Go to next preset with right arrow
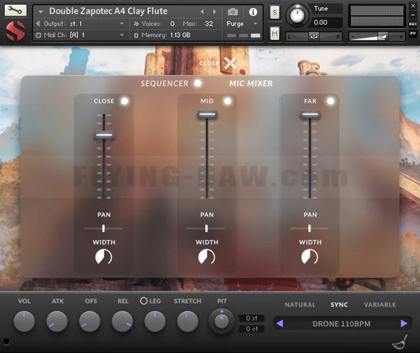 click(404, 323)
